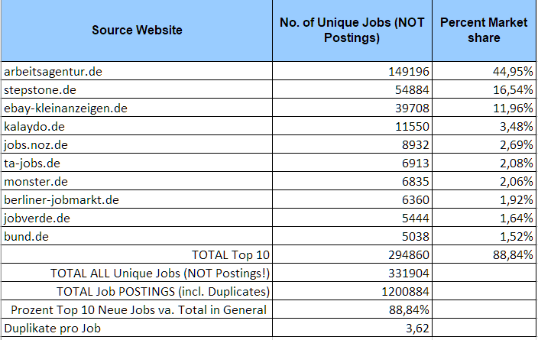Select the No. of Unique Jobs header
This screenshot has height=340, width=538.
[352, 31]
